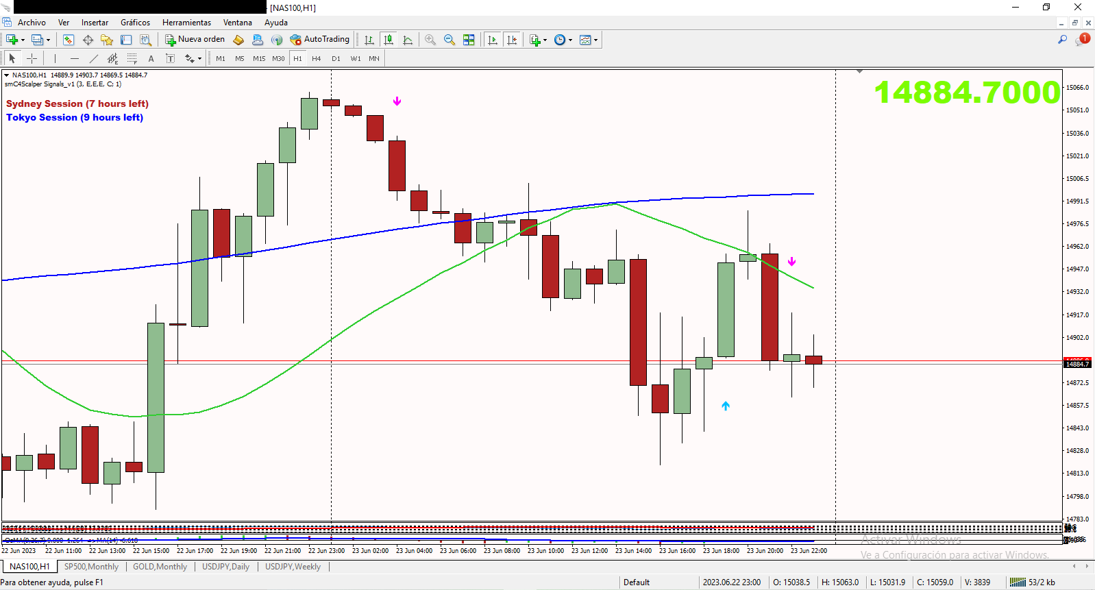The width and height of the screenshot is (1095, 590).
Task: Open the Strategy Tester magnifier icon
Action: (145, 40)
